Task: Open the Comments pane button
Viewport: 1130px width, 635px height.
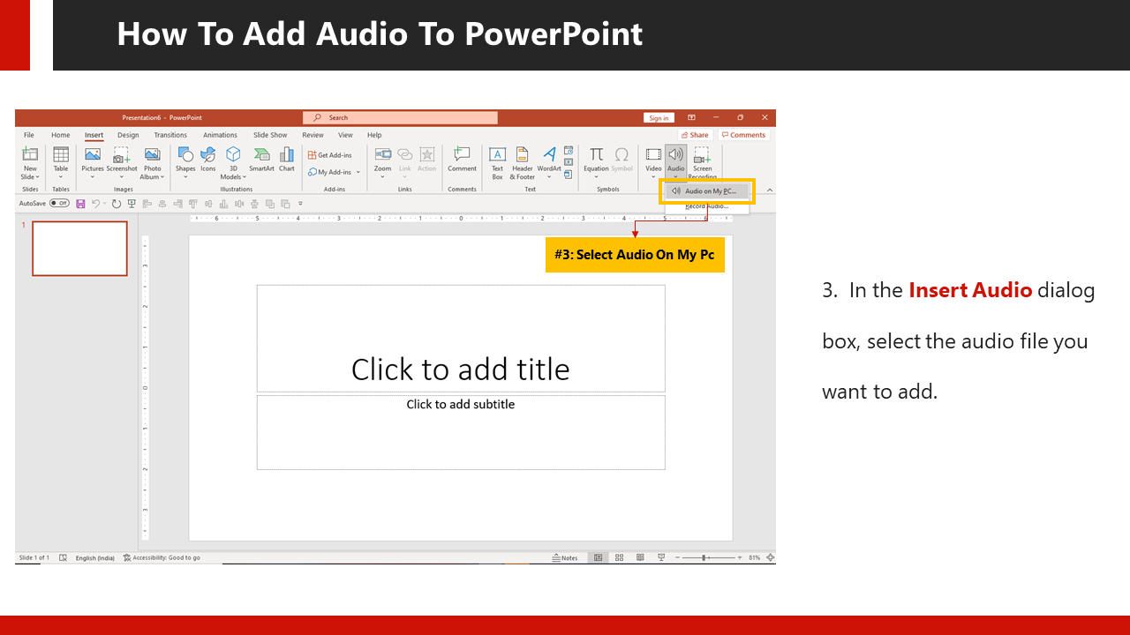Action: click(743, 135)
